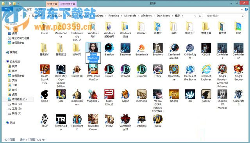Viewport: 250px width, 143px height.
Task: Expand the Microsoft breadcrumb arrow
Action: (x=138, y=16)
